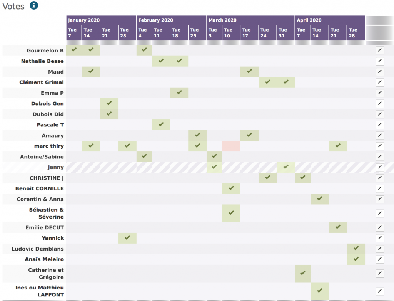Click the Tue 21 January column header

pyautogui.click(x=109, y=33)
